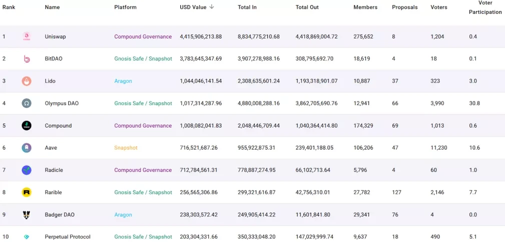The image size is (505, 242).
Task: Click Uniswap USD value 4,415,906,213.88
Action: (201, 36)
